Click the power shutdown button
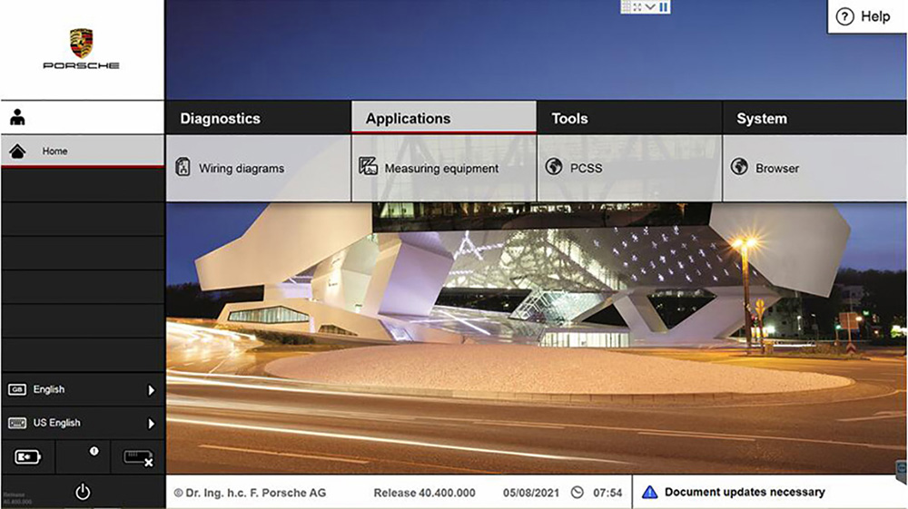 click(83, 493)
